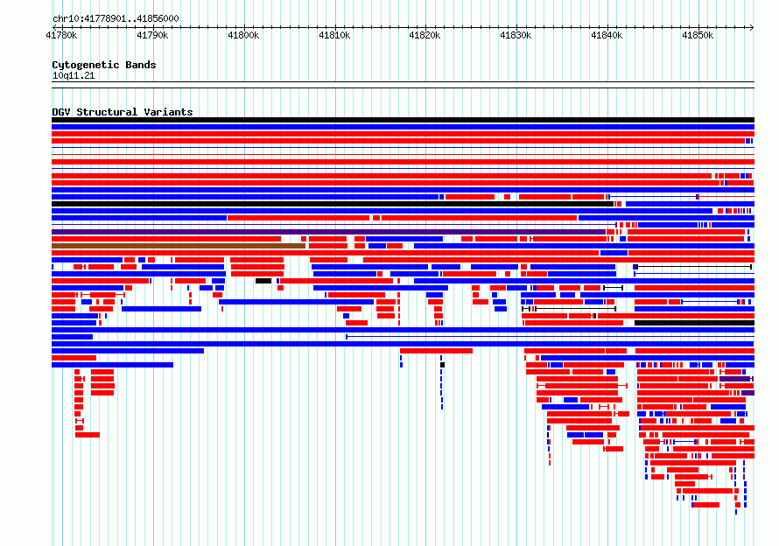This screenshot has height=546, width=779.
Task: Click the 41840k ruler label
Action: [607, 35]
